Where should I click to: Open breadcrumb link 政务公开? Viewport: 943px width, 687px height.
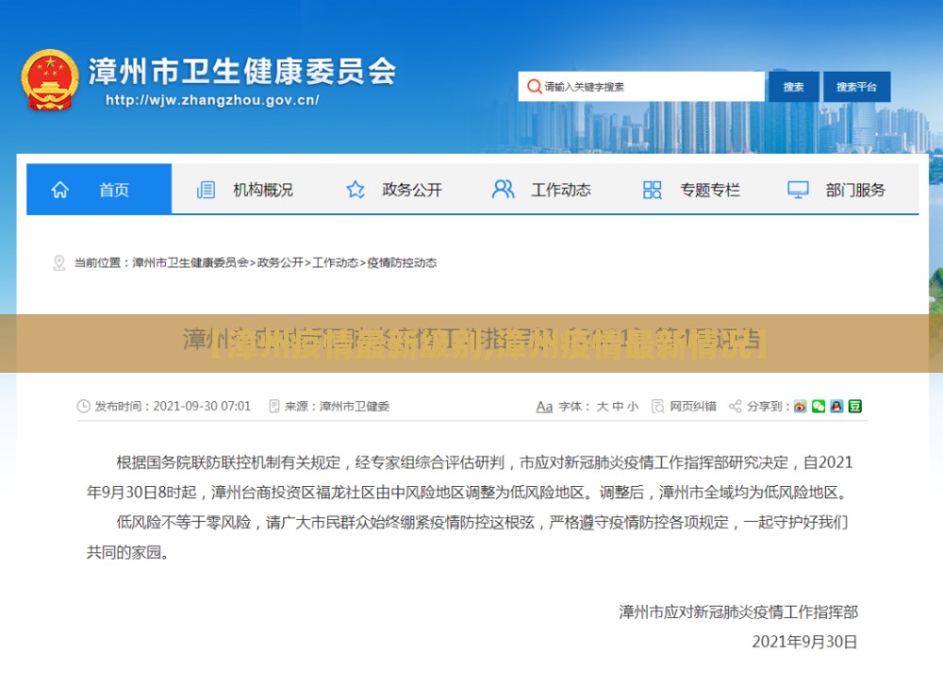coord(280,263)
